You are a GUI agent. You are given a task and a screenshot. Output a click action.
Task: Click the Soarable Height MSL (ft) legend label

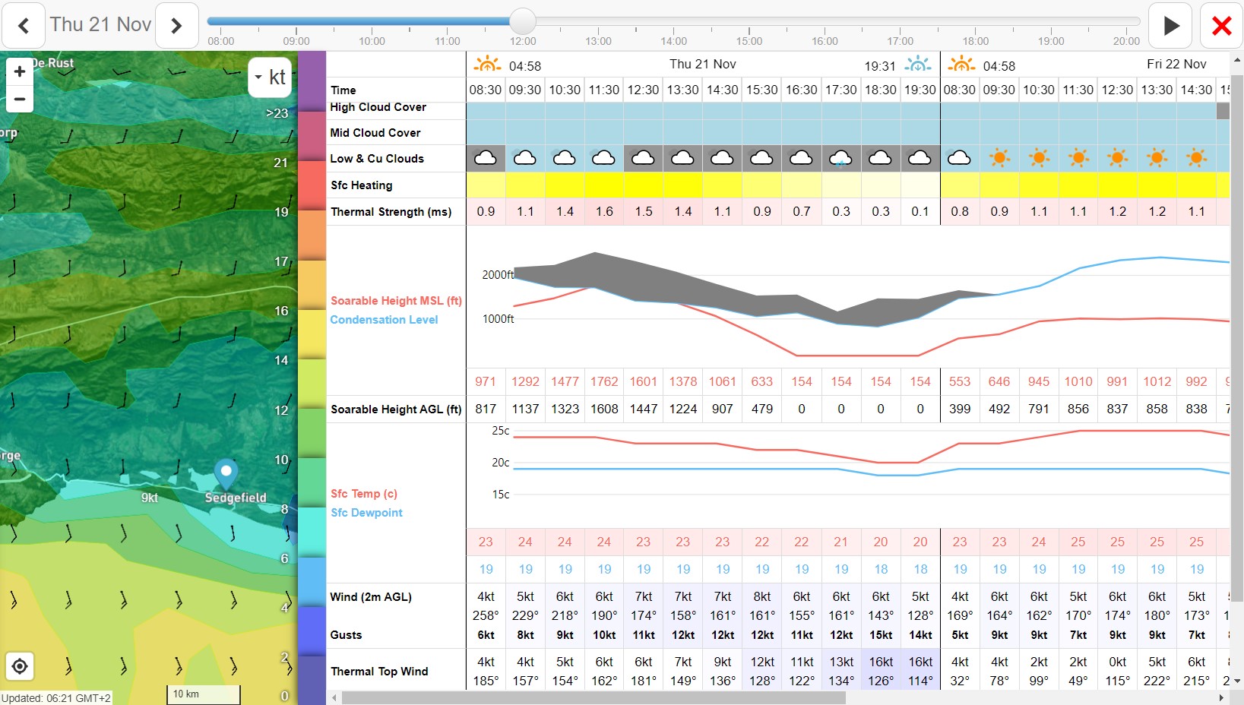[x=396, y=301]
